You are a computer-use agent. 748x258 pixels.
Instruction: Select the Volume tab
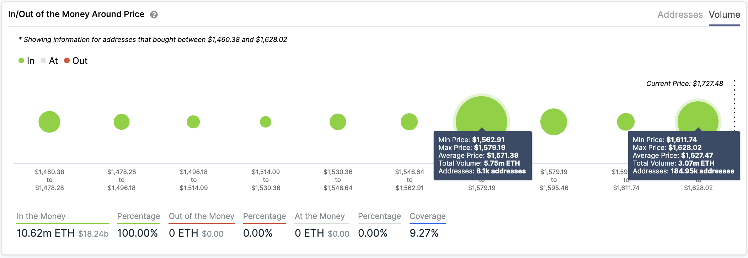(725, 15)
